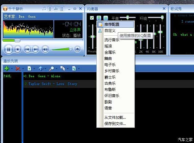The height and width of the screenshot is (143, 194).
Task: Skip to the previous track
Action: click(27, 49)
